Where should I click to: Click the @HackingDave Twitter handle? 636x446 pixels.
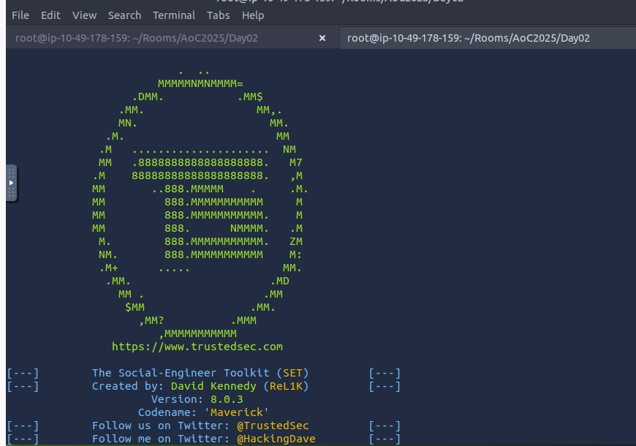[276, 439]
